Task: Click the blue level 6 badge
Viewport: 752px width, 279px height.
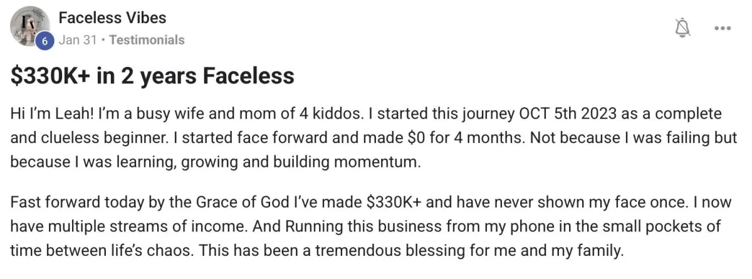Action: (44, 41)
